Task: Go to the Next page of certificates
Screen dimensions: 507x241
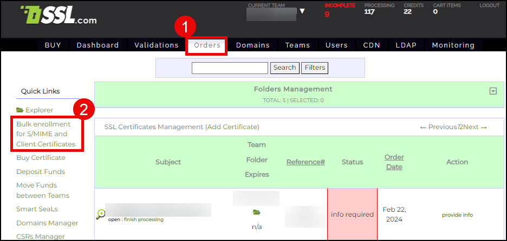Action: (474, 127)
